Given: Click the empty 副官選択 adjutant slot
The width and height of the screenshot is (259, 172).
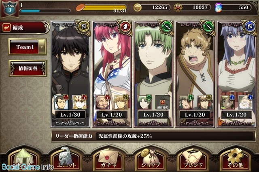Looking at the screenshot, I should point(163,102).
